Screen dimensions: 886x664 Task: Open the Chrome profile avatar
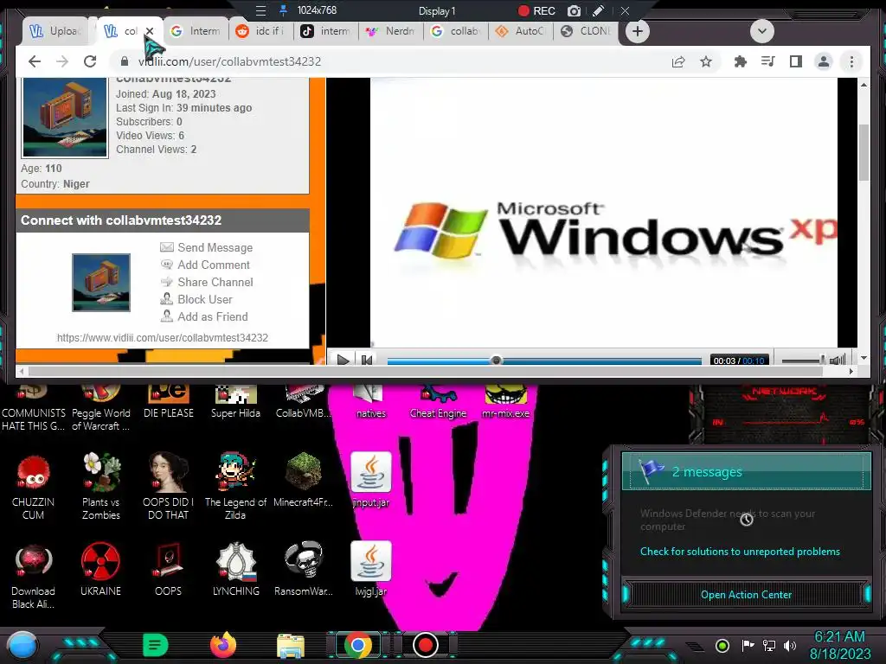(x=824, y=61)
